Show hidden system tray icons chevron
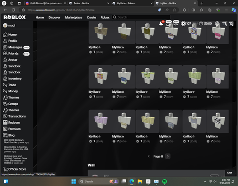 (205, 181)
